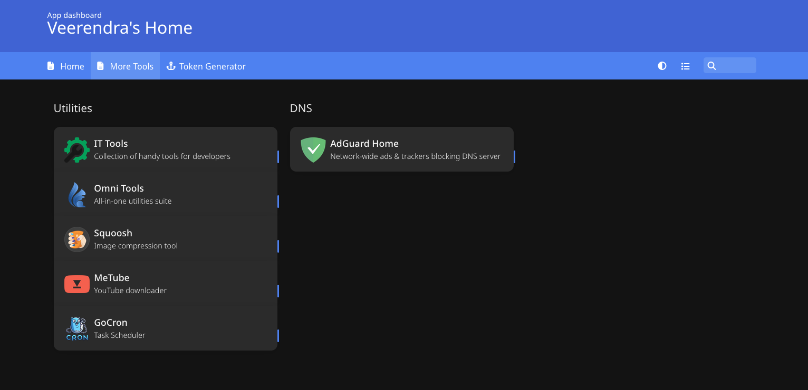Click the MeTube red download icon
Screen dimensions: 808x390
pyautogui.click(x=77, y=284)
